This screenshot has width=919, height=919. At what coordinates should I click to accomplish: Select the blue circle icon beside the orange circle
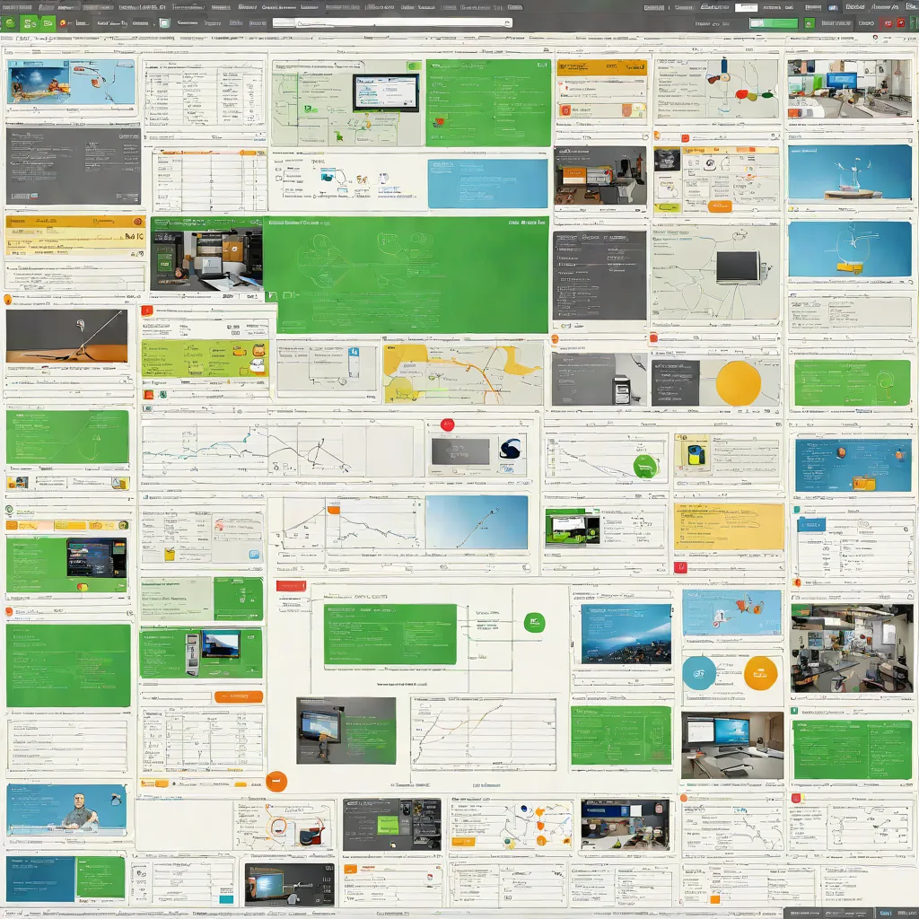(699, 673)
